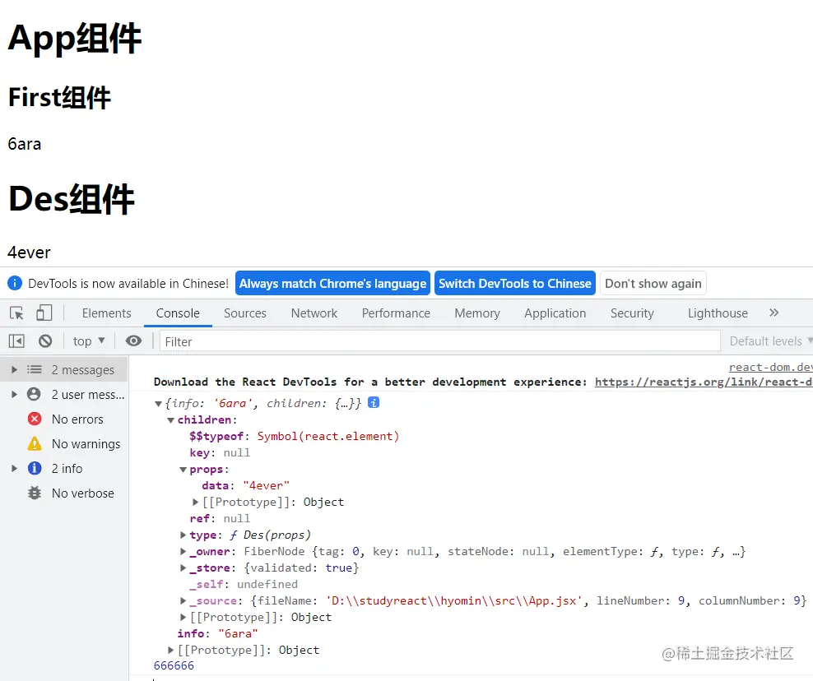Open the Elements tab
Viewport: 813px width, 681px height.
click(106, 313)
